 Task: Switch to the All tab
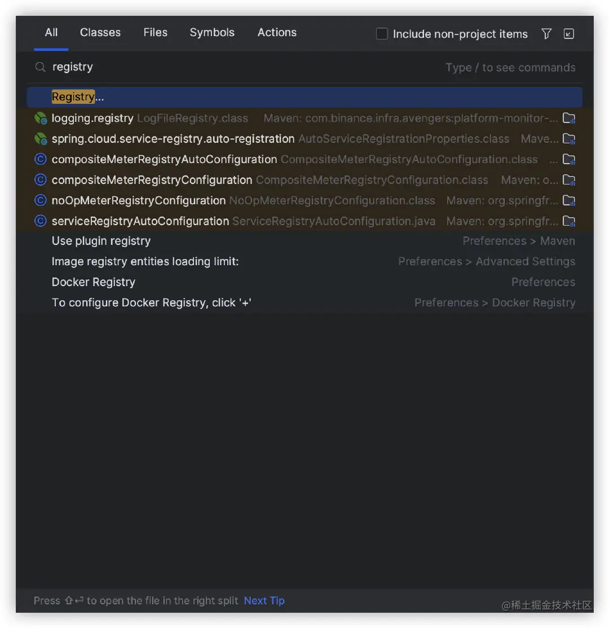pyautogui.click(x=51, y=32)
